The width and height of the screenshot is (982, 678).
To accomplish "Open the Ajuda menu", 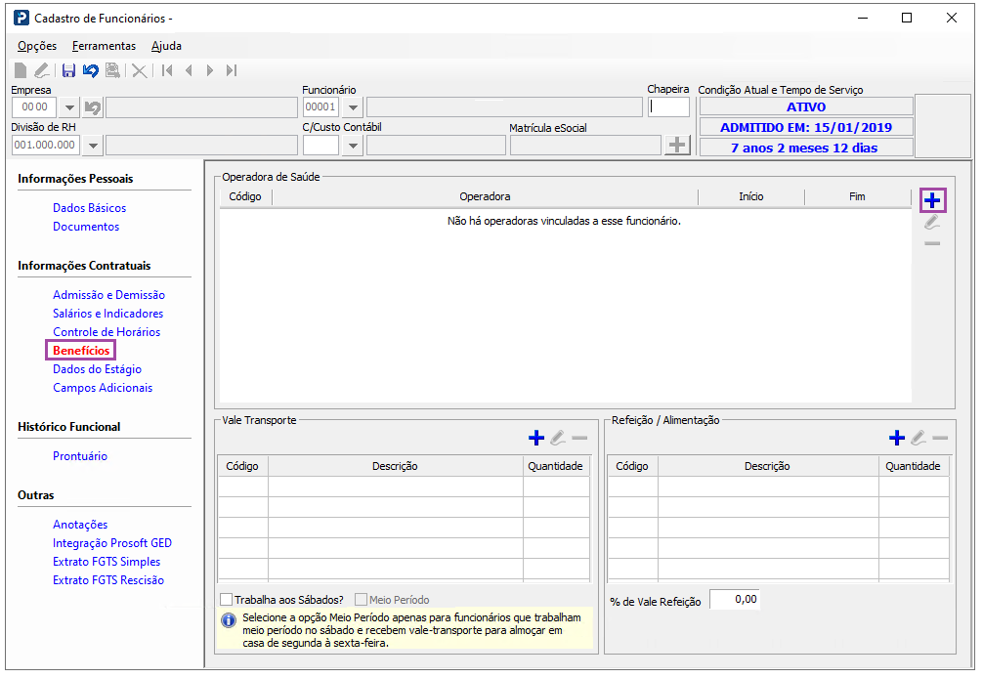I will [x=166, y=46].
